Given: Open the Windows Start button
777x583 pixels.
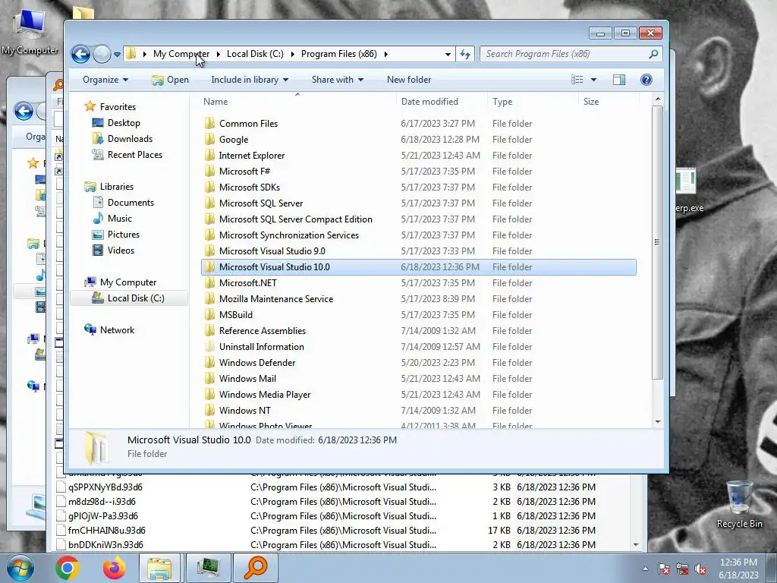Looking at the screenshot, I should click(x=20, y=568).
